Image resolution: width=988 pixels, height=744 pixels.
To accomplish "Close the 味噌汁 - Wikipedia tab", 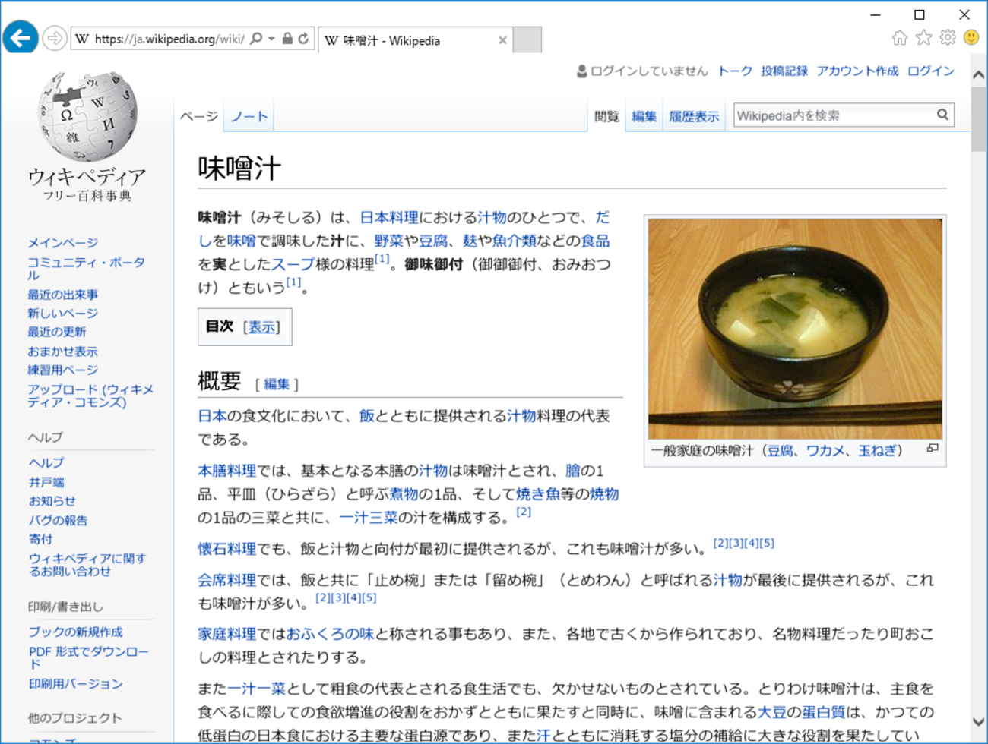I will [502, 40].
